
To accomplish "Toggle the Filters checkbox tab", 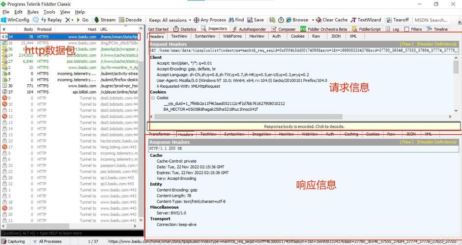I will (413, 29).
